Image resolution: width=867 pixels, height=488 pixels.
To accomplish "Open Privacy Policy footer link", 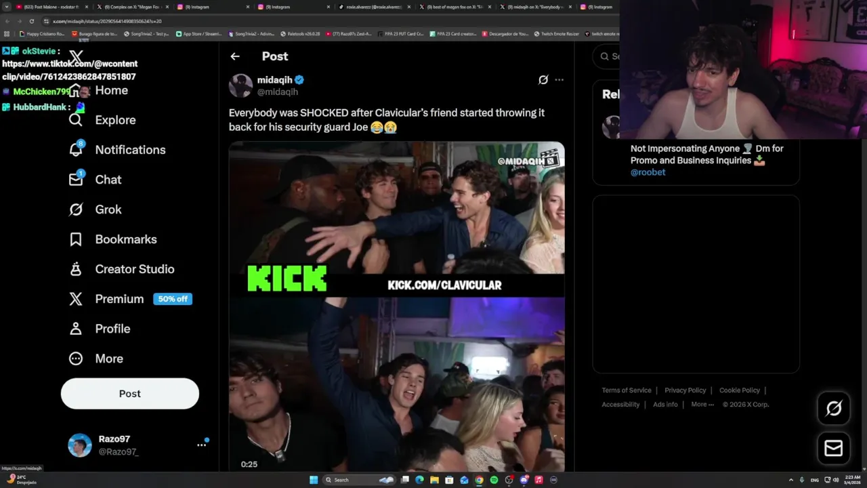I will 685,390.
